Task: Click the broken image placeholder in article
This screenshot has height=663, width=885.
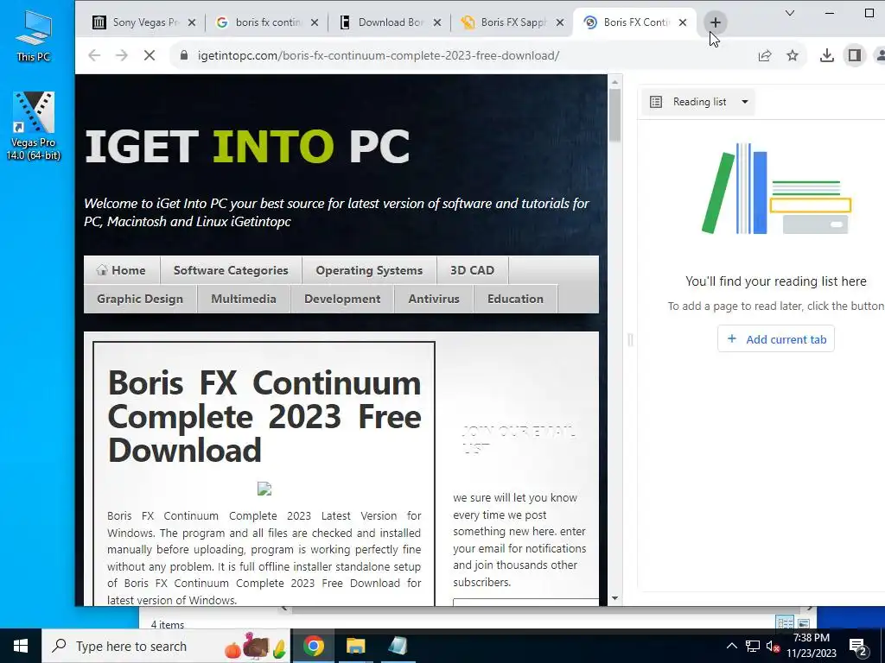Action: (264, 489)
